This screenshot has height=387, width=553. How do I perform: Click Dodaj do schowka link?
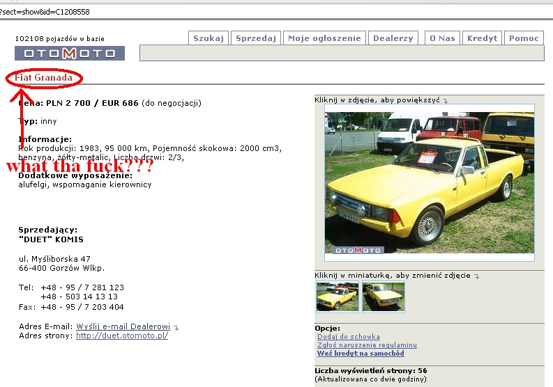click(x=349, y=337)
